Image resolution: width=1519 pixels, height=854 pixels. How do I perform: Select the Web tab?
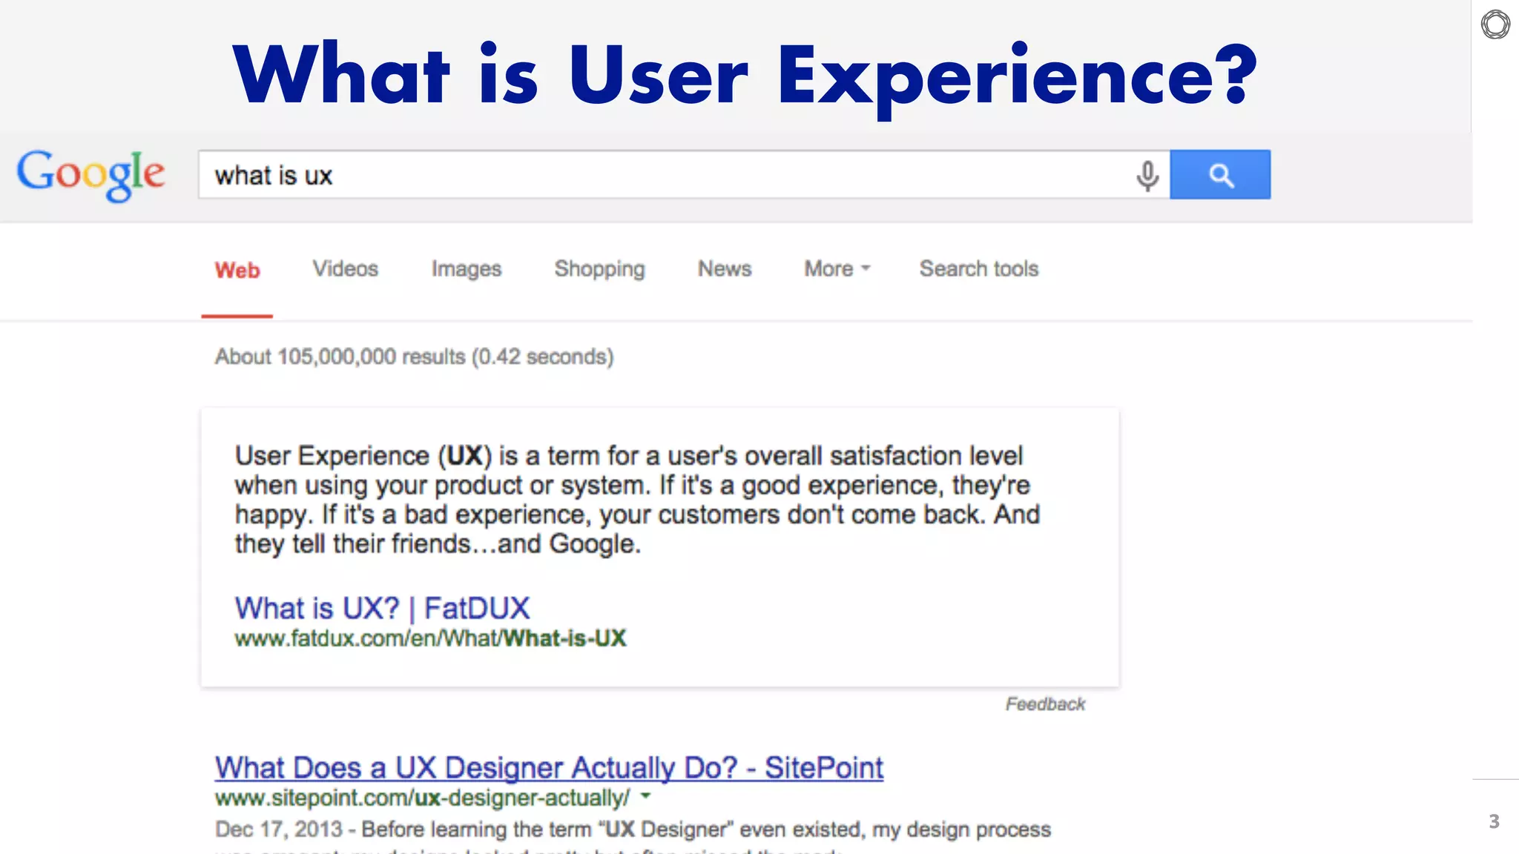click(237, 270)
